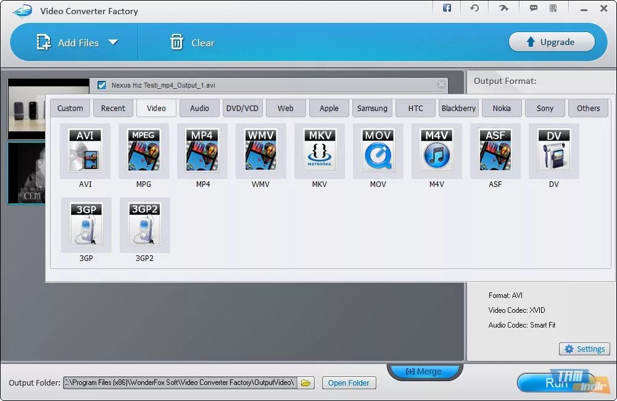This screenshot has width=617, height=401.
Task: Toggle checkbox for Nexus Hiz Testi file
Action: coord(102,85)
